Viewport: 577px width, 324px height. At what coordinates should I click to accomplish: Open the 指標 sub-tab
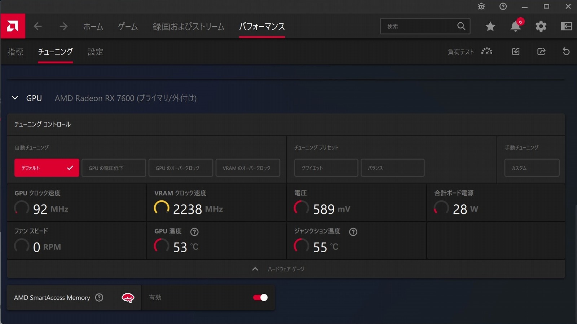(16, 52)
